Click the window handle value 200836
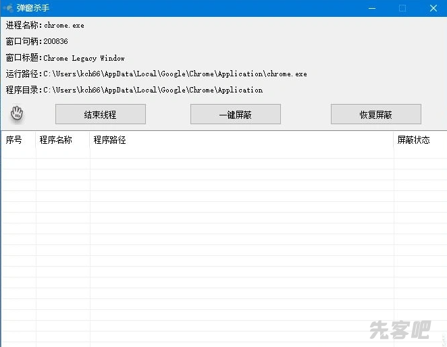 point(55,42)
